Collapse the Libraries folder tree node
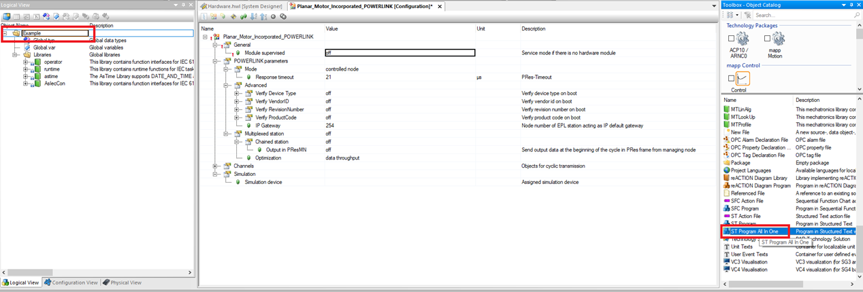Viewport: 863px width, 292px height. (x=16, y=55)
